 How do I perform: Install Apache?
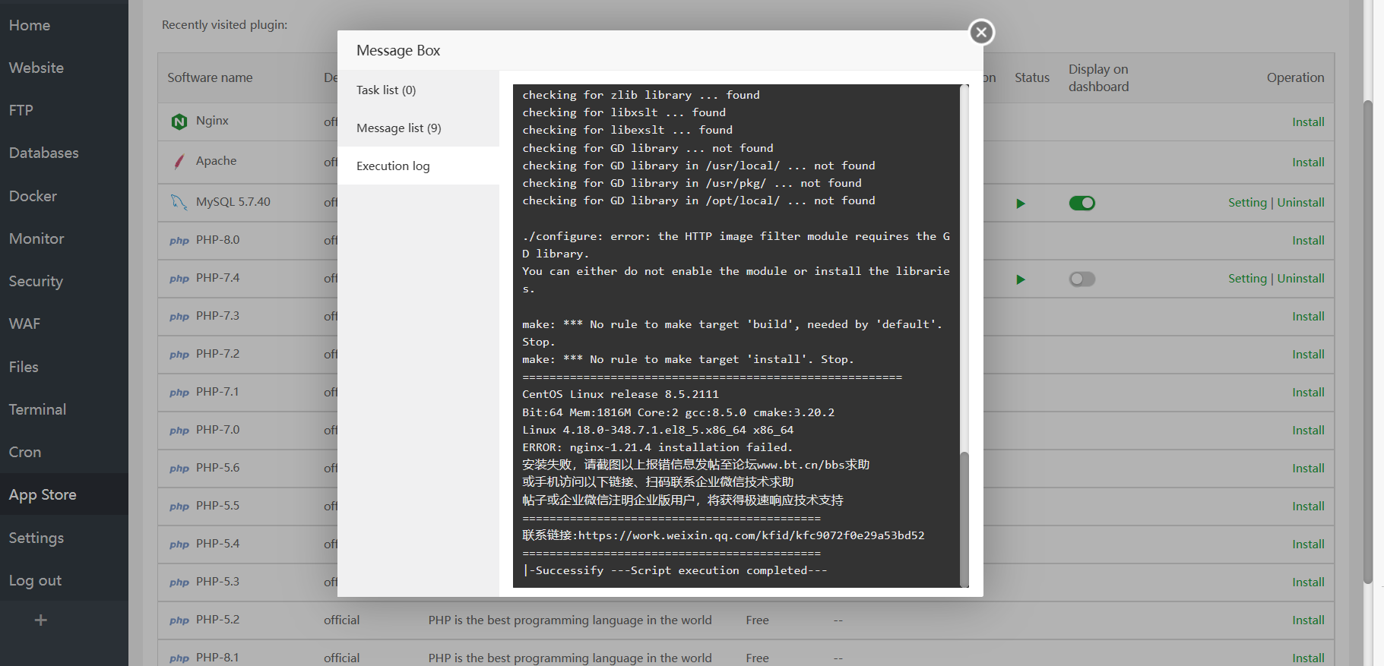click(1308, 163)
